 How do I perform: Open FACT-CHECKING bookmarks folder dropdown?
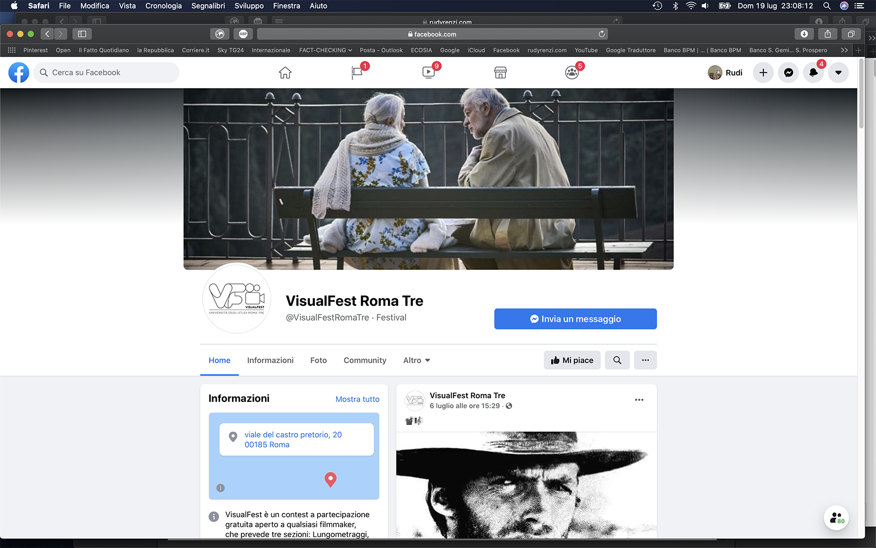[325, 50]
